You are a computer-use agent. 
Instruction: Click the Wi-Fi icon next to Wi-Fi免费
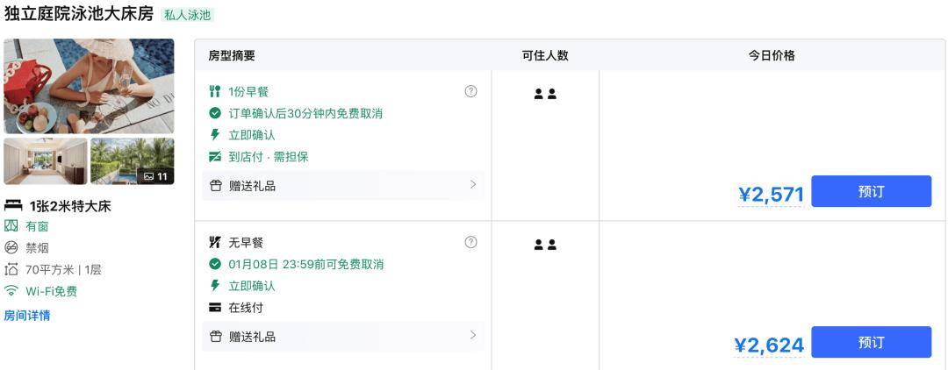(11, 291)
